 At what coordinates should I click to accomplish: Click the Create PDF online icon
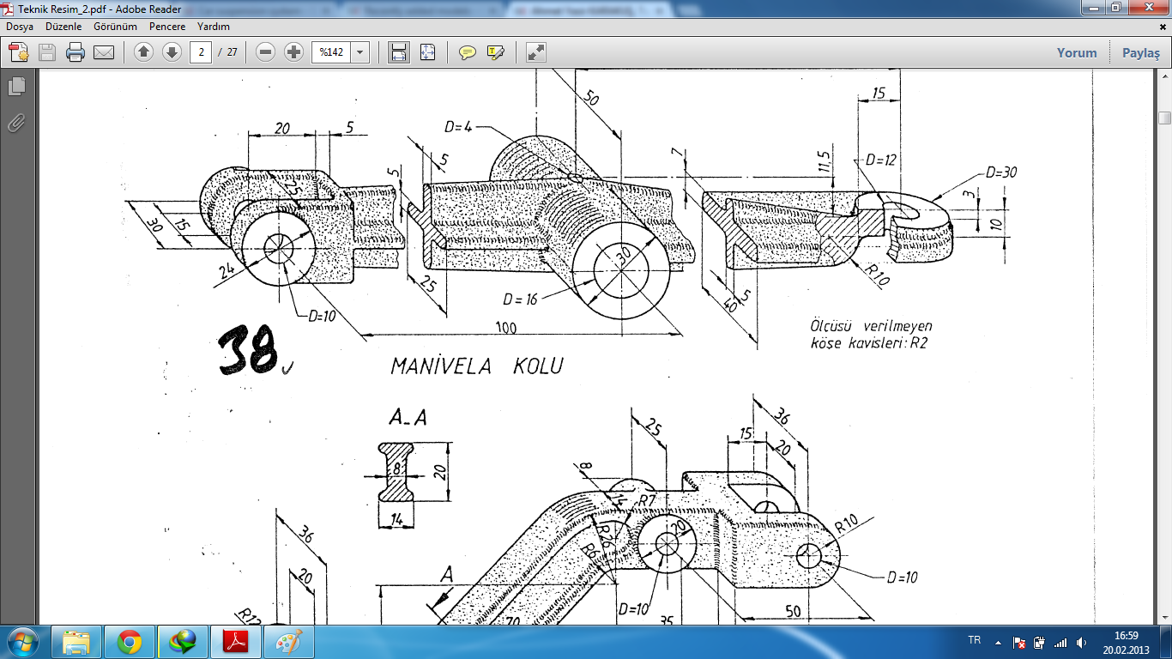coord(19,52)
